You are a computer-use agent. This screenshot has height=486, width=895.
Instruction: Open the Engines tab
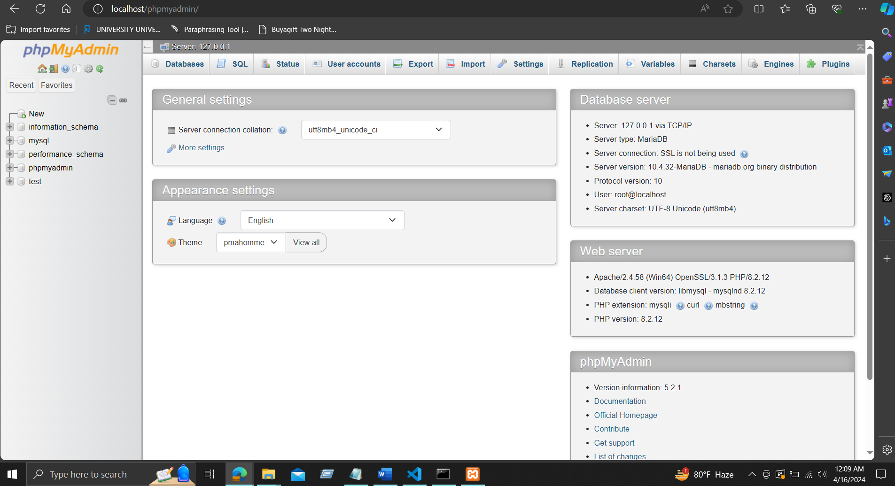point(771,64)
